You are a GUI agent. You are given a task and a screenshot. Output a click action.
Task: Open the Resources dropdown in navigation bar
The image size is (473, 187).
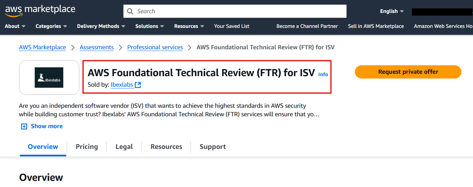(189, 26)
